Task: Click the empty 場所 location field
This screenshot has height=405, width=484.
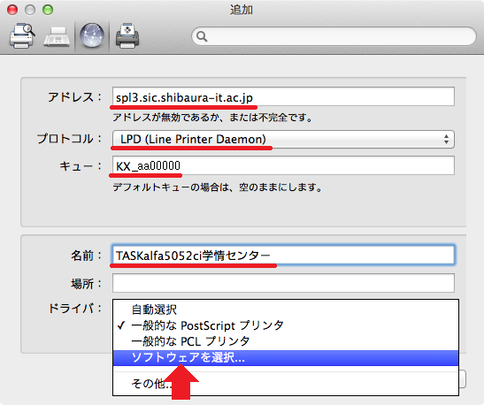Action: coord(283,283)
